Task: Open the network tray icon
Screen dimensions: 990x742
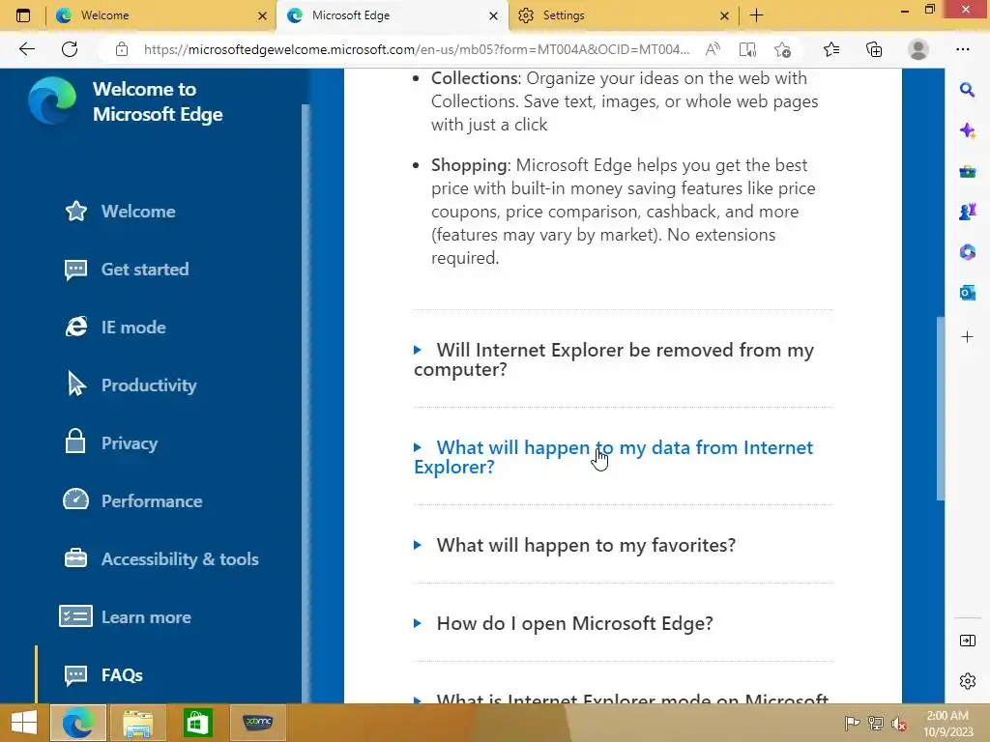Action: 876,723
